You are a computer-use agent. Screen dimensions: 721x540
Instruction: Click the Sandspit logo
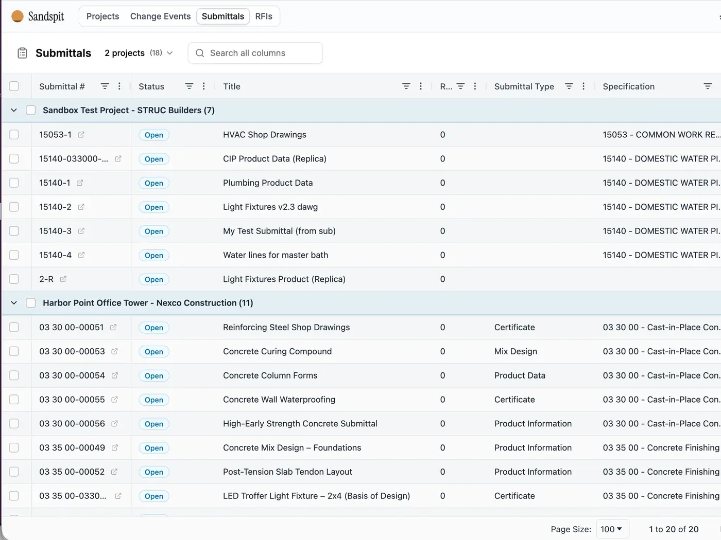pyautogui.click(x=38, y=16)
